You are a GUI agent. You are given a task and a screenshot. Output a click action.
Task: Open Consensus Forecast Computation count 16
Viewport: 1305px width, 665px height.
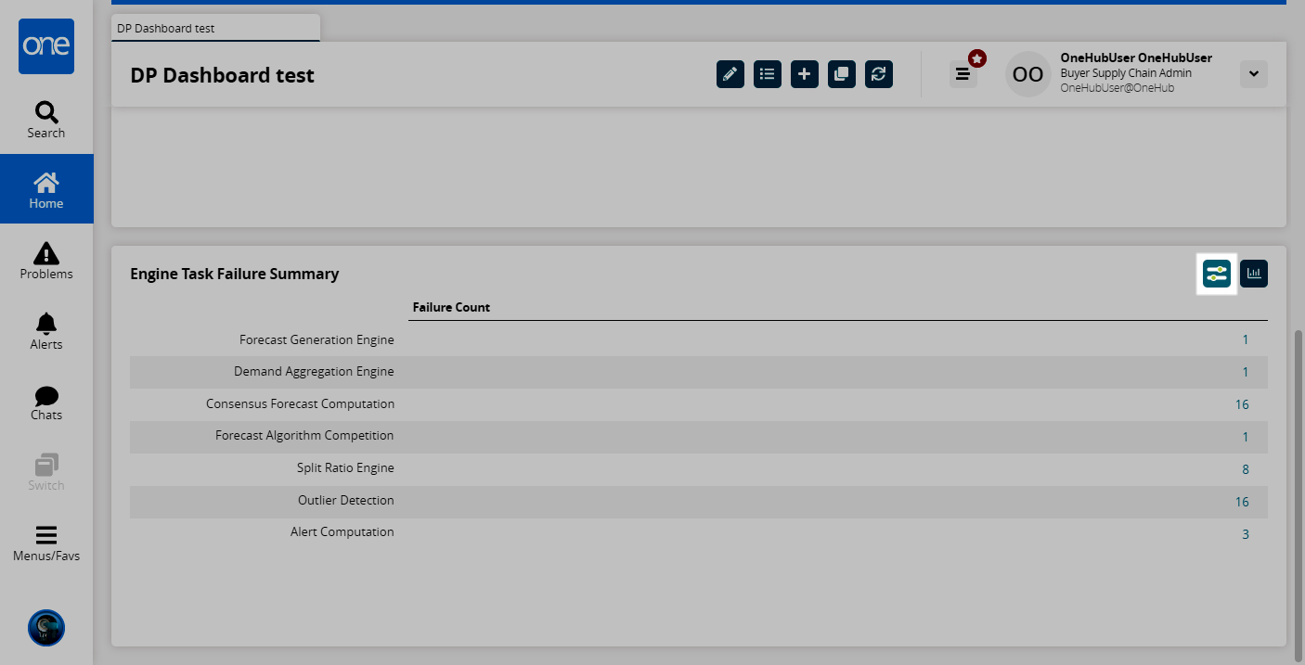[1242, 404]
